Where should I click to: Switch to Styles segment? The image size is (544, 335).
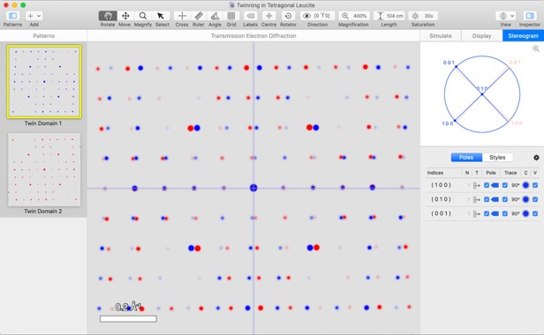point(497,158)
